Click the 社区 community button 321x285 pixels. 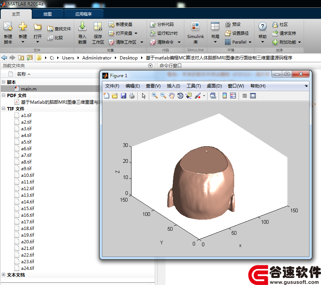(x=280, y=24)
